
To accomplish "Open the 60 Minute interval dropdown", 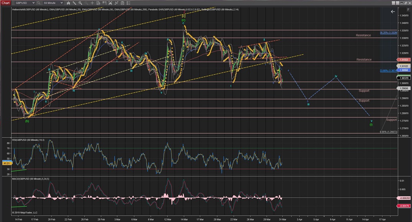I will coord(53,3).
